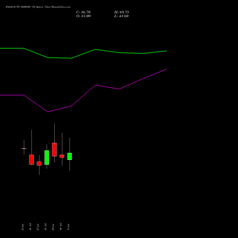Click the first date label on the axis

22,227
